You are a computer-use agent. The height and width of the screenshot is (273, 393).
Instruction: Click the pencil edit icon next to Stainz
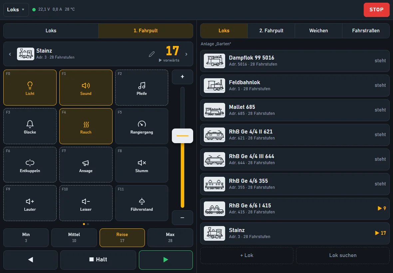pyautogui.click(x=152, y=54)
